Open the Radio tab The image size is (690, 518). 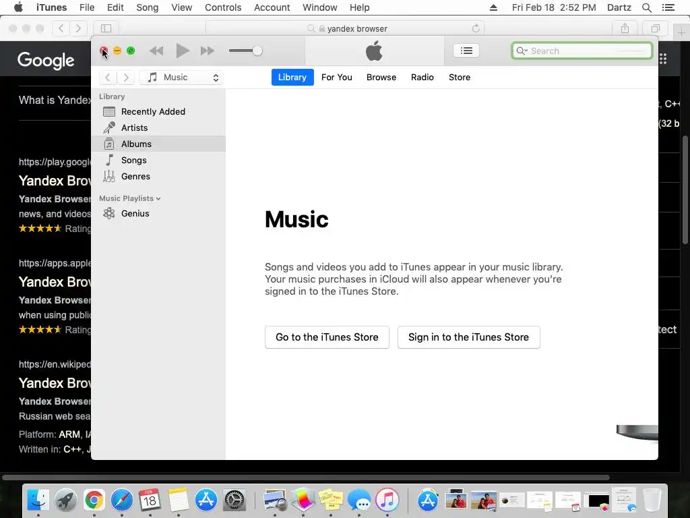click(422, 77)
